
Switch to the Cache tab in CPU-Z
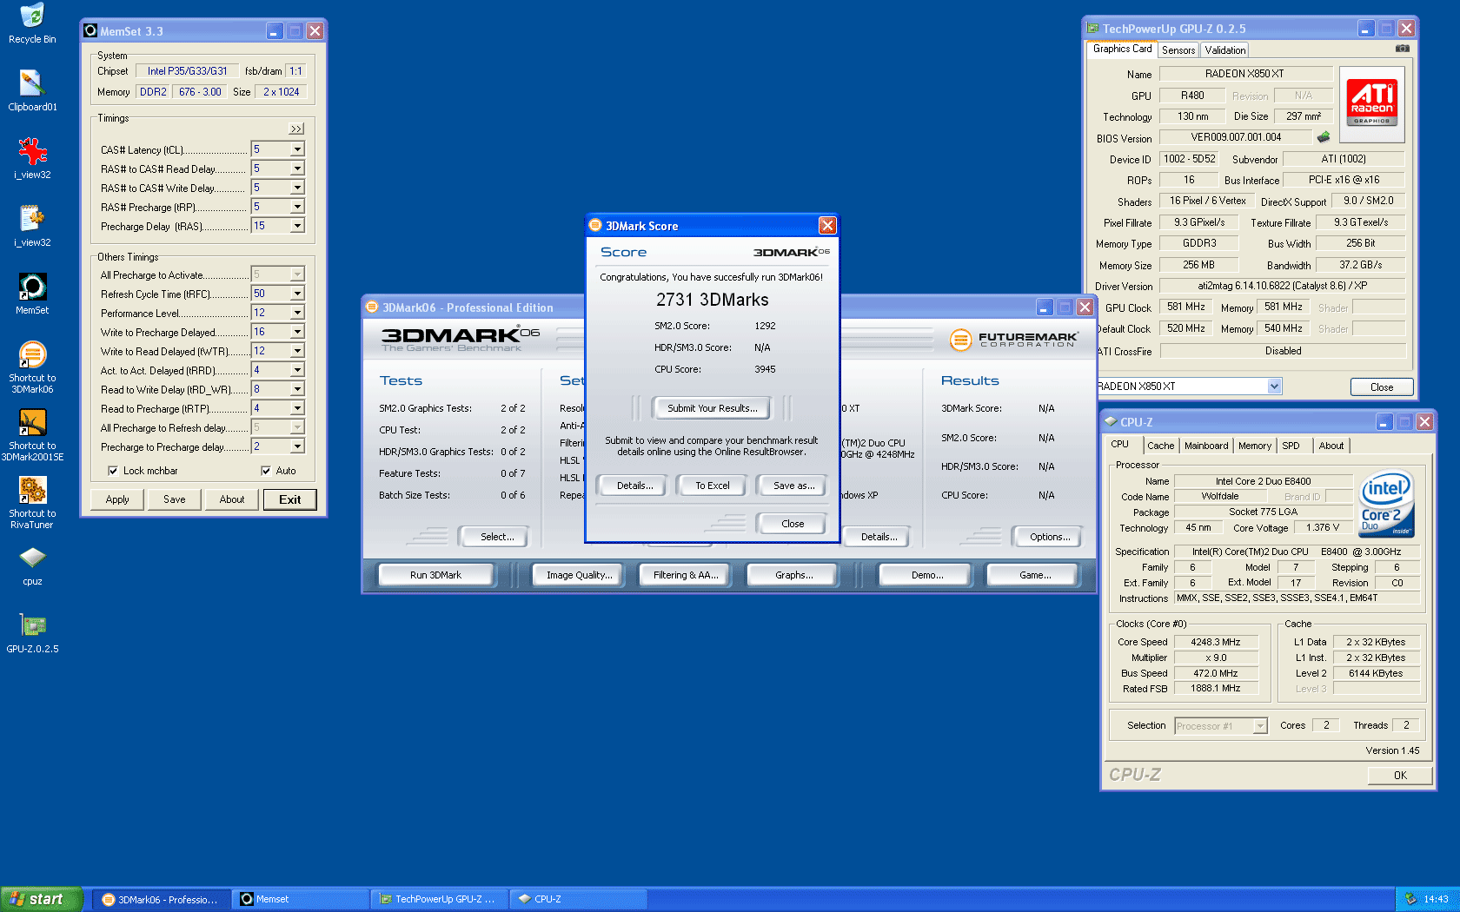[1160, 446]
